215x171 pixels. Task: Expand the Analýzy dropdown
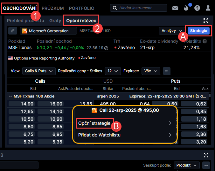(171, 31)
